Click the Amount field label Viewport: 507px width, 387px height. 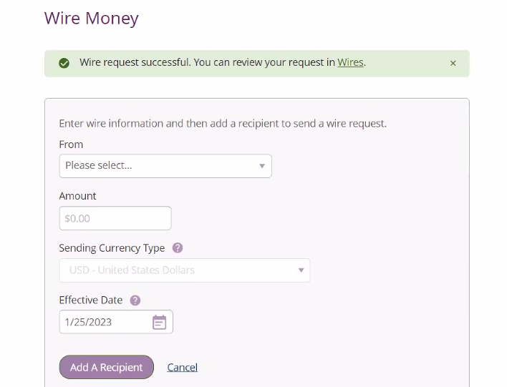click(x=77, y=196)
